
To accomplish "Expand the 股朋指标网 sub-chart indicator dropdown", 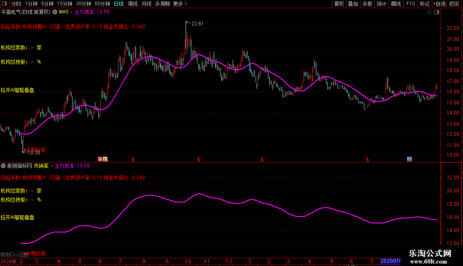I will [4, 166].
